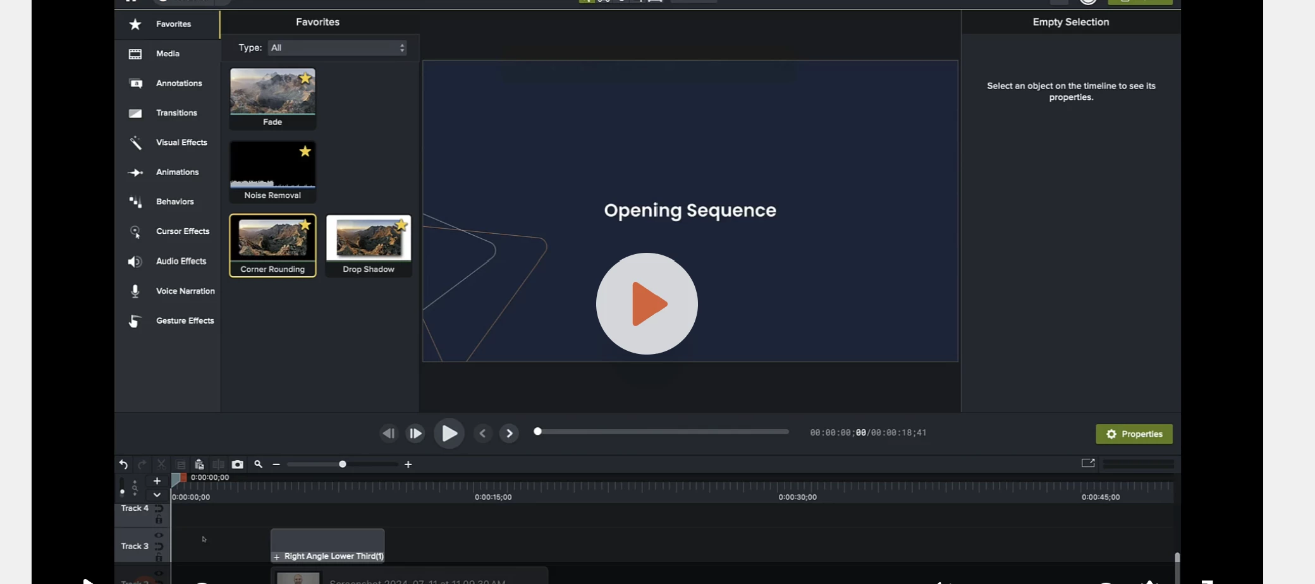Collapse tracks using the chevron above Track 4
1315x584 pixels.
tap(157, 496)
